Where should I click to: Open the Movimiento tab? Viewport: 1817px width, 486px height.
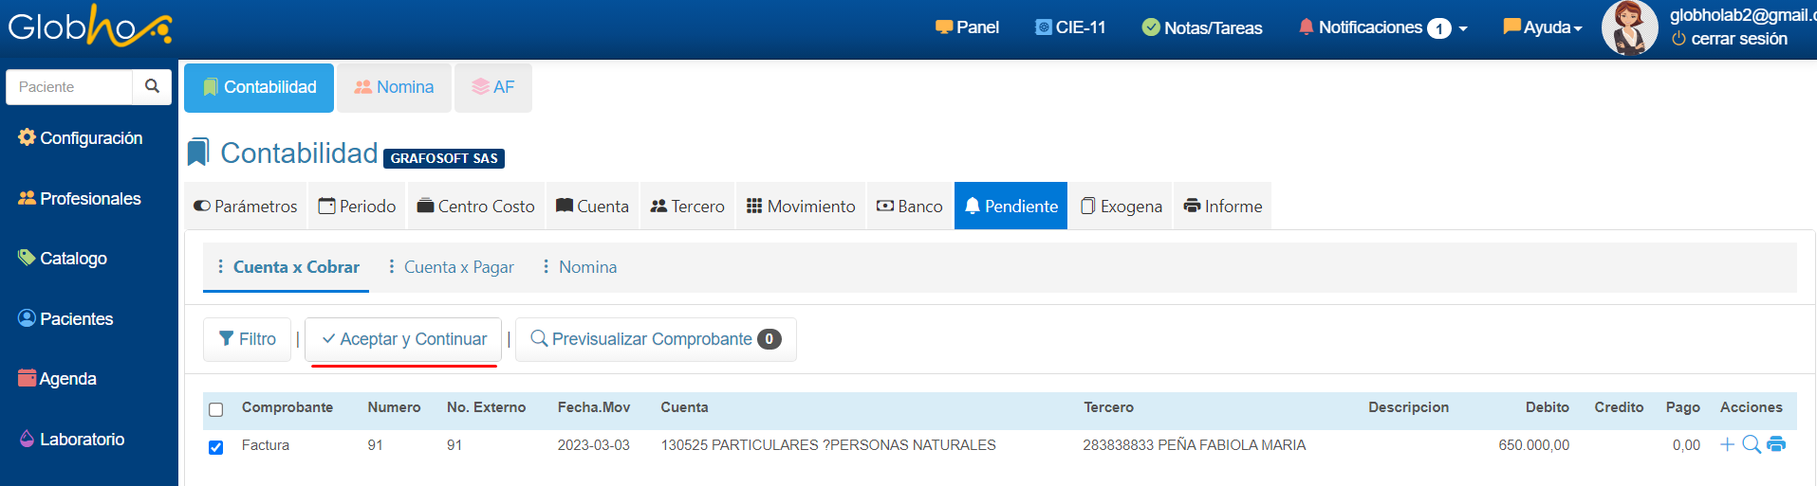point(801,207)
